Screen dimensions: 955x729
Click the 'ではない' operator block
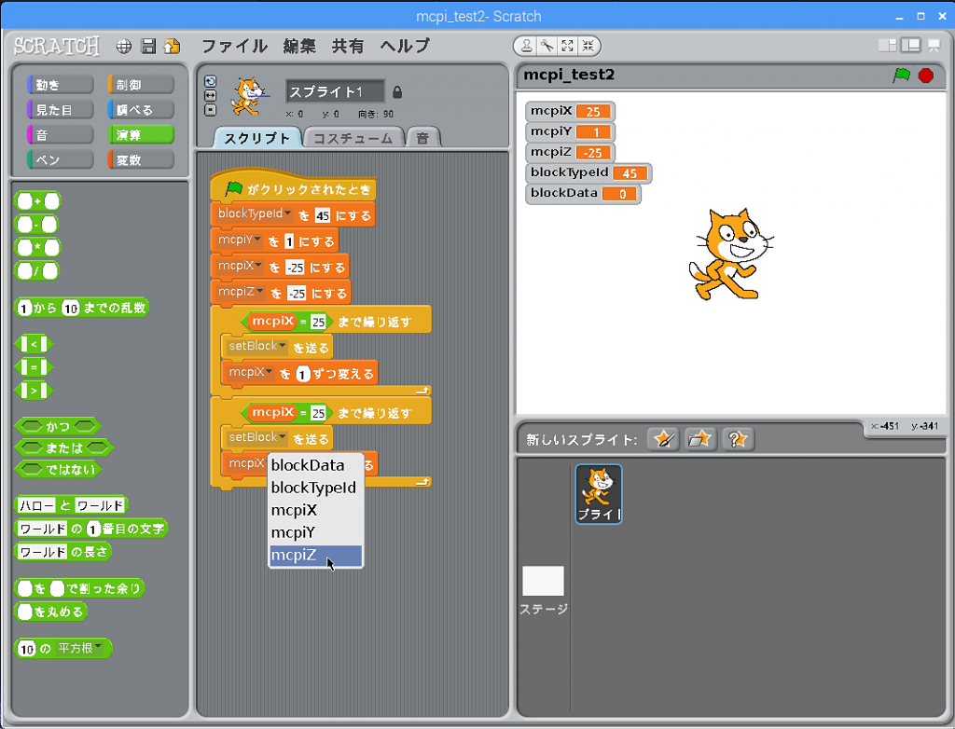[x=59, y=470]
